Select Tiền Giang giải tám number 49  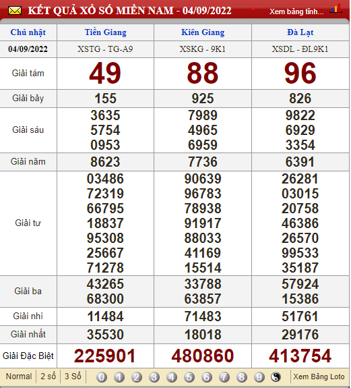pyautogui.click(x=105, y=74)
